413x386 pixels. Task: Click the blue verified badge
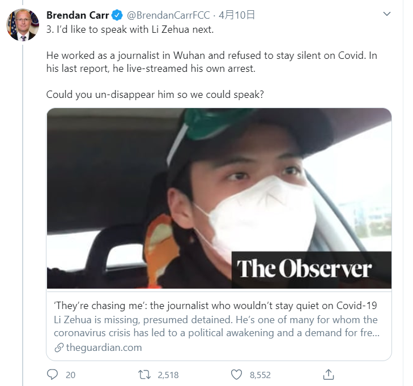(x=117, y=15)
